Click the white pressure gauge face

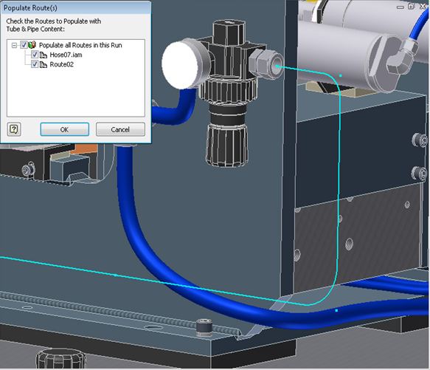click(180, 65)
